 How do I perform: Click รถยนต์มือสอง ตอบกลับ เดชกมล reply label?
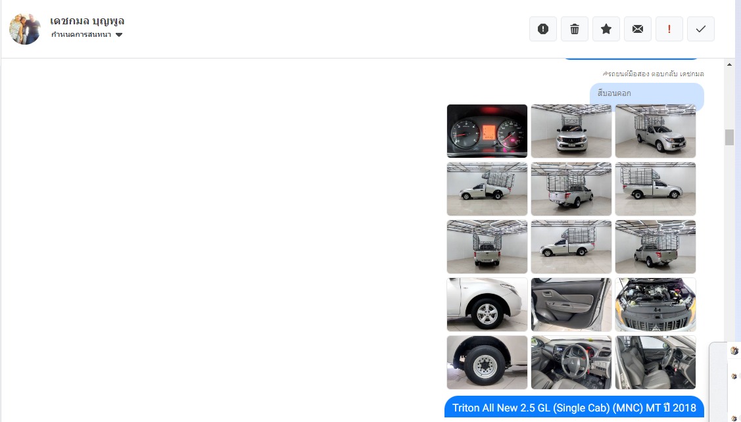pos(653,74)
